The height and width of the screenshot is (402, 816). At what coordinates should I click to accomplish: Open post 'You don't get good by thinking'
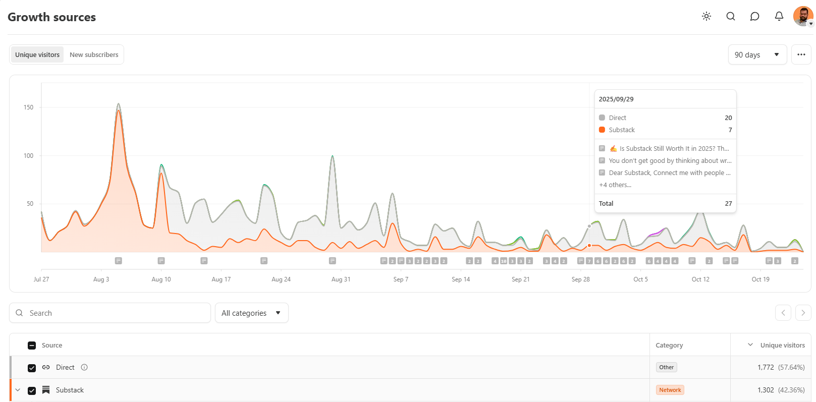670,160
